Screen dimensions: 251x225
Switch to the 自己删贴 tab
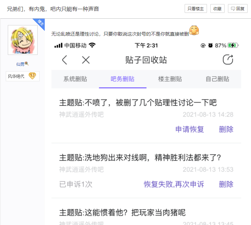[217, 79]
